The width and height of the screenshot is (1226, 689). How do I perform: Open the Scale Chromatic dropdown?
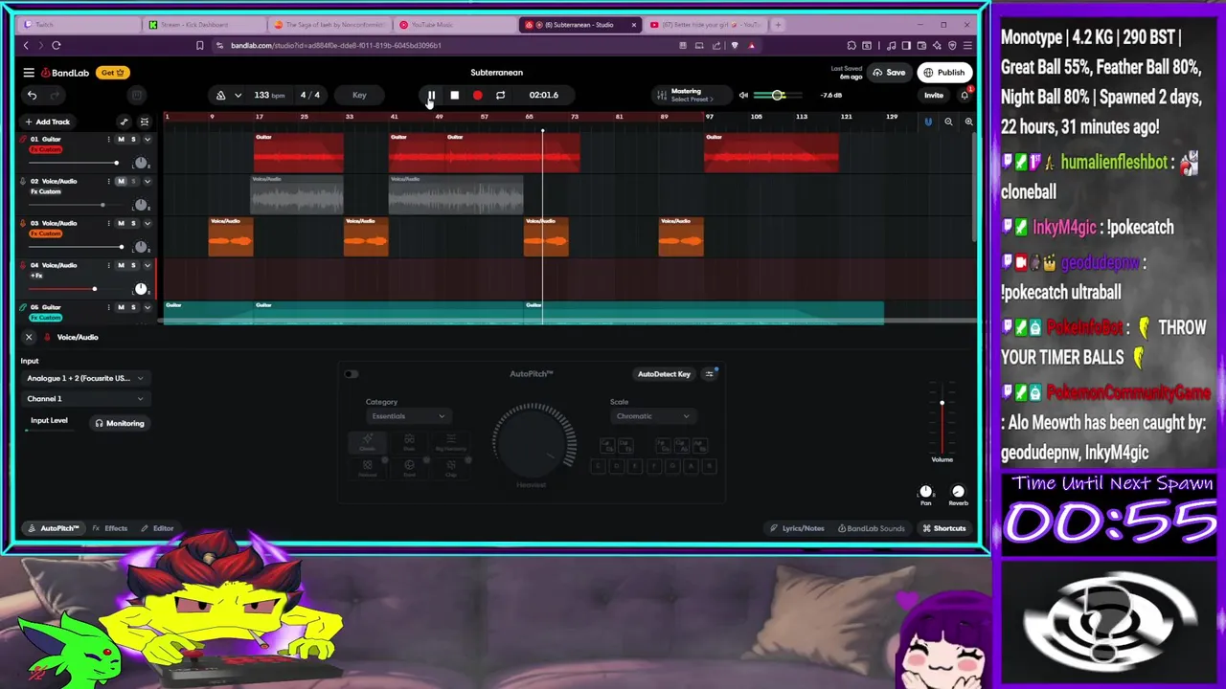coord(652,416)
